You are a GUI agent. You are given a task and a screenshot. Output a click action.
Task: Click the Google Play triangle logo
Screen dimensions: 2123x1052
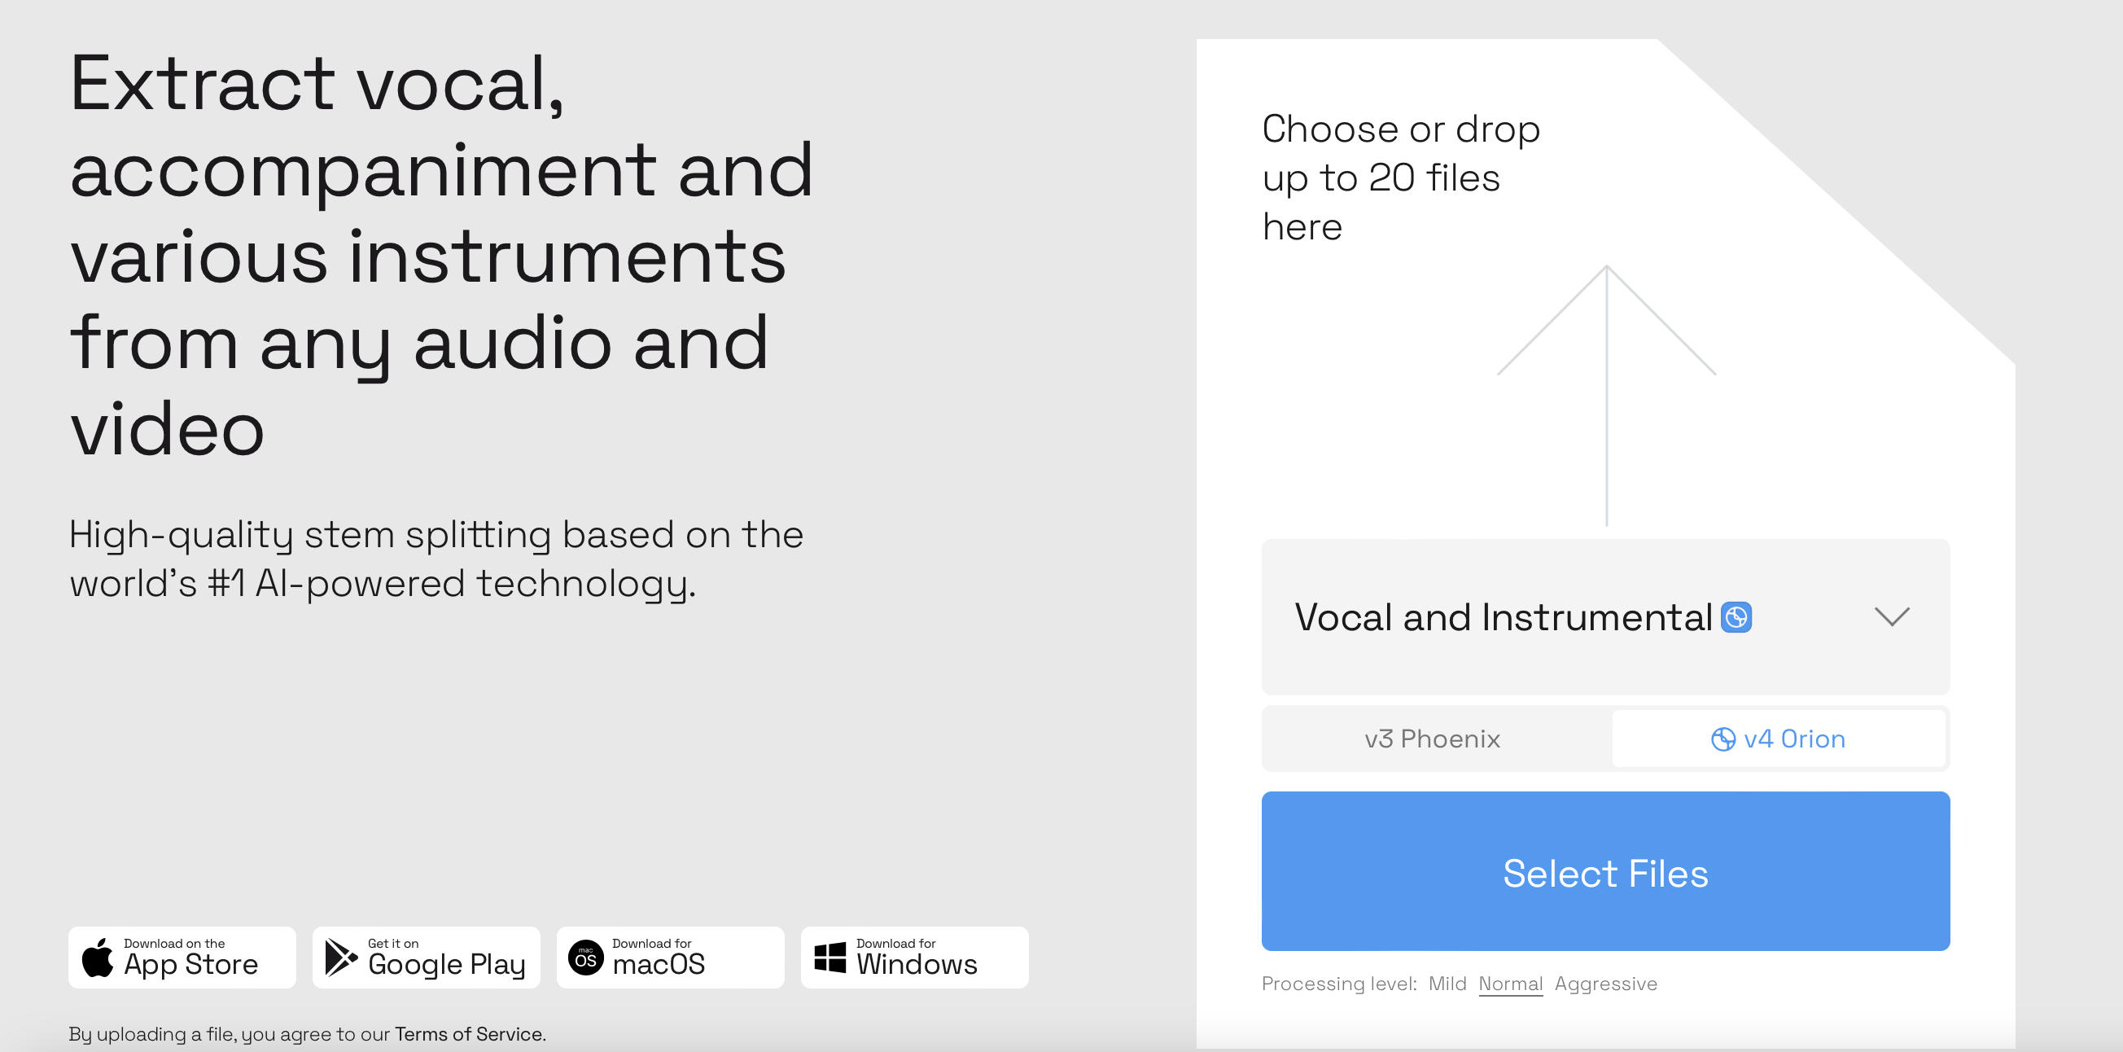[341, 958]
